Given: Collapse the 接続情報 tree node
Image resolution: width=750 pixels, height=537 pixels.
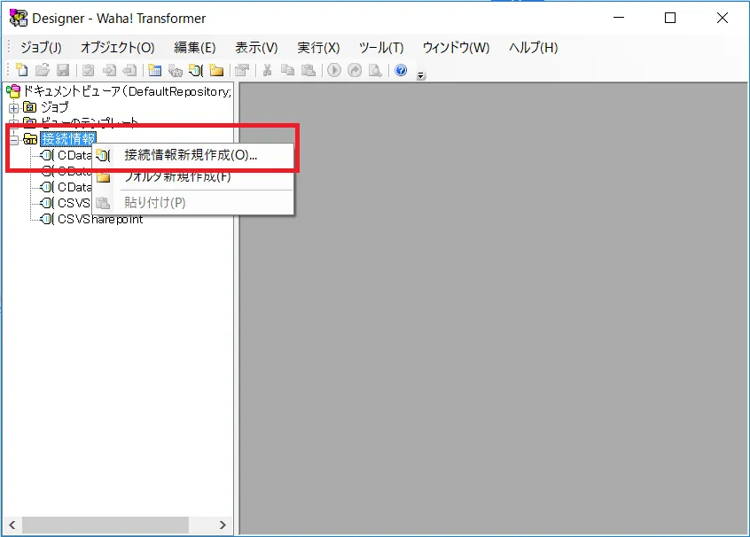Looking at the screenshot, I should [13, 139].
